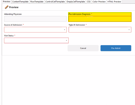Open the Color Preview tab
Screen dimensions: 135x105
[99, 2]
